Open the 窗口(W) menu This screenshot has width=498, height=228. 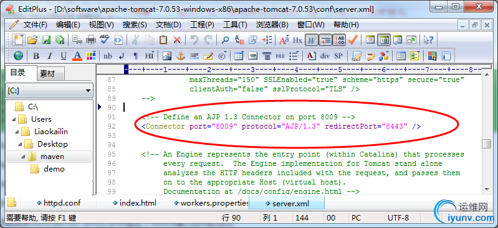click(x=310, y=25)
